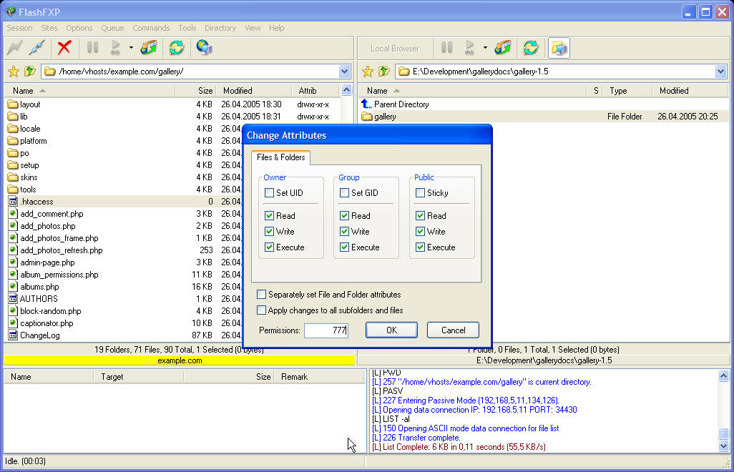
Task: Click the Pause icon in left toolbar
Action: (93, 47)
